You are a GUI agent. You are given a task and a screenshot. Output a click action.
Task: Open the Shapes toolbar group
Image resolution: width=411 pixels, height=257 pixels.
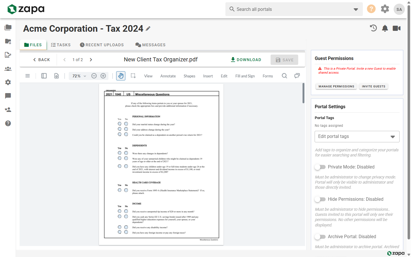(190, 76)
